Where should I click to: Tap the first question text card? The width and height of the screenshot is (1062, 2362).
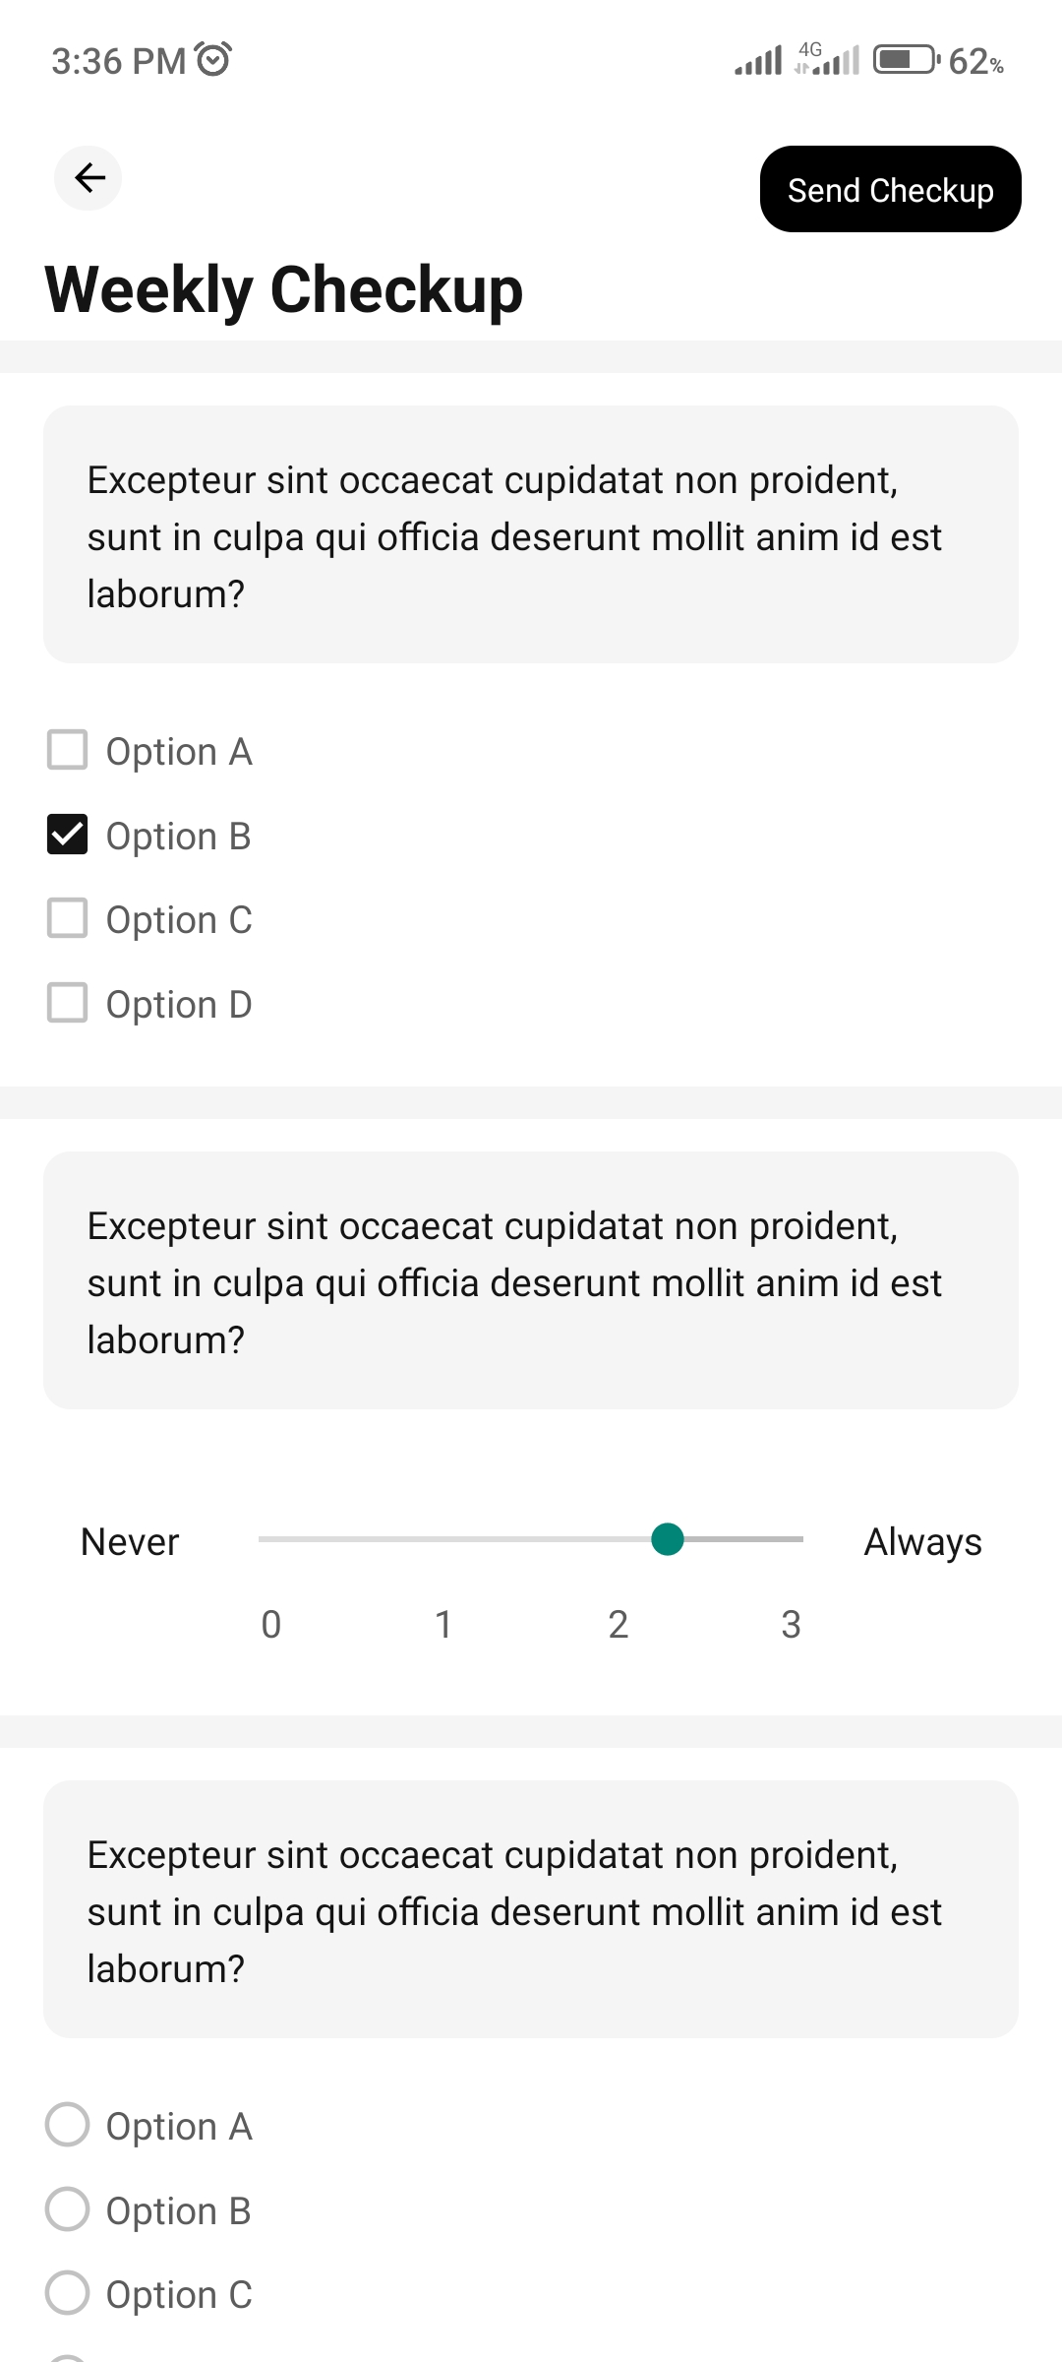(x=531, y=535)
